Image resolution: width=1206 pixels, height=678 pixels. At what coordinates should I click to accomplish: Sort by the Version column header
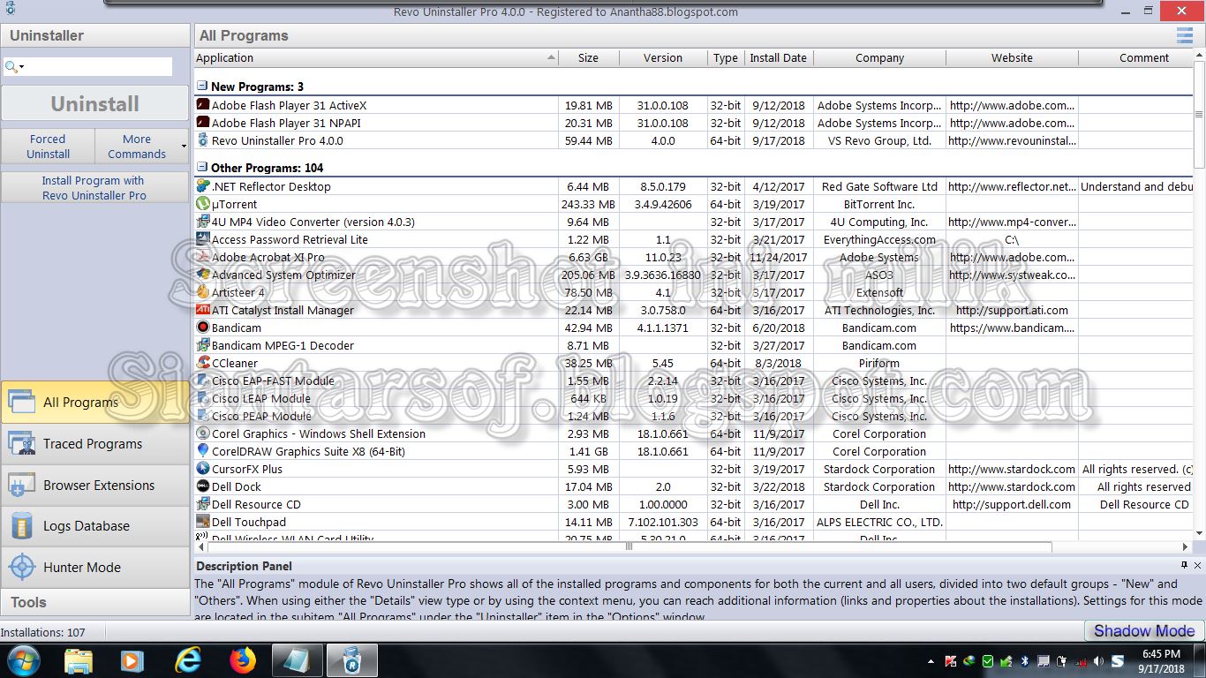(x=663, y=57)
